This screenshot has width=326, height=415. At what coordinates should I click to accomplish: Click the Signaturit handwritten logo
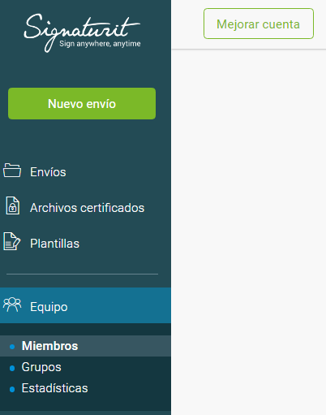pyautogui.click(x=82, y=32)
